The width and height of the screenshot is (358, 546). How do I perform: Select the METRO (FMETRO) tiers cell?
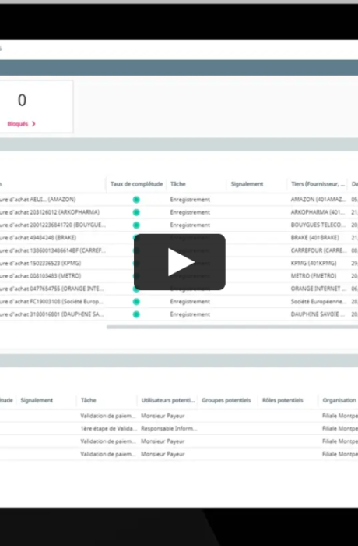[314, 276]
